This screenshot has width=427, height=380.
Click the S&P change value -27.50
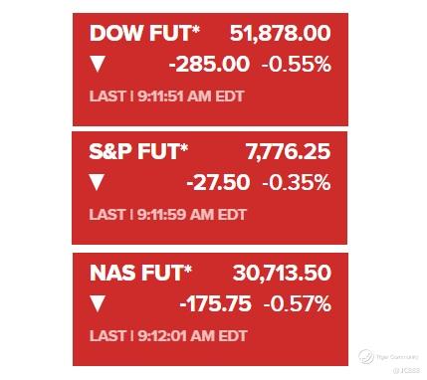[218, 182]
